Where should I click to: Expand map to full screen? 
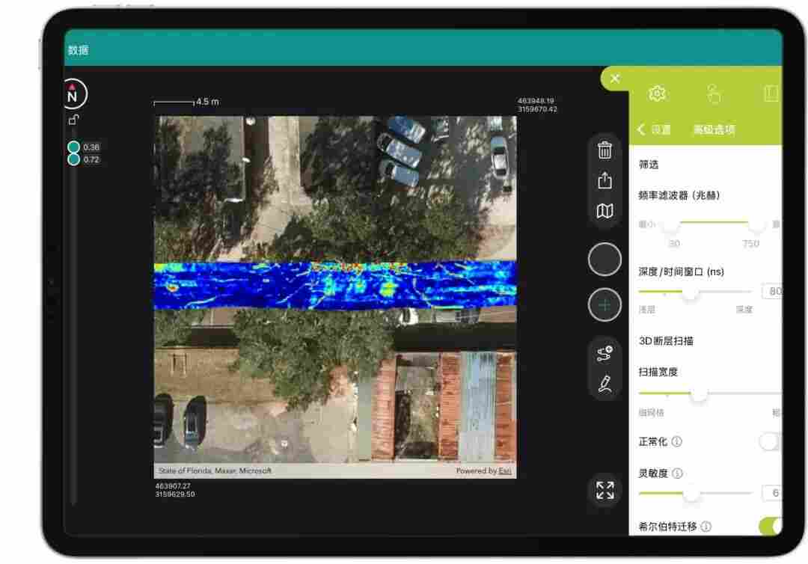tap(605, 490)
